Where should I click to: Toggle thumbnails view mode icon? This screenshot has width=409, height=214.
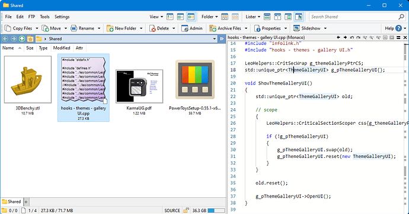(x=191, y=17)
